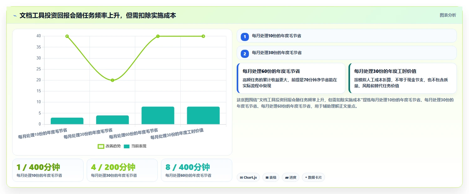Toggle the 当前表现 legend entry

tap(135, 146)
